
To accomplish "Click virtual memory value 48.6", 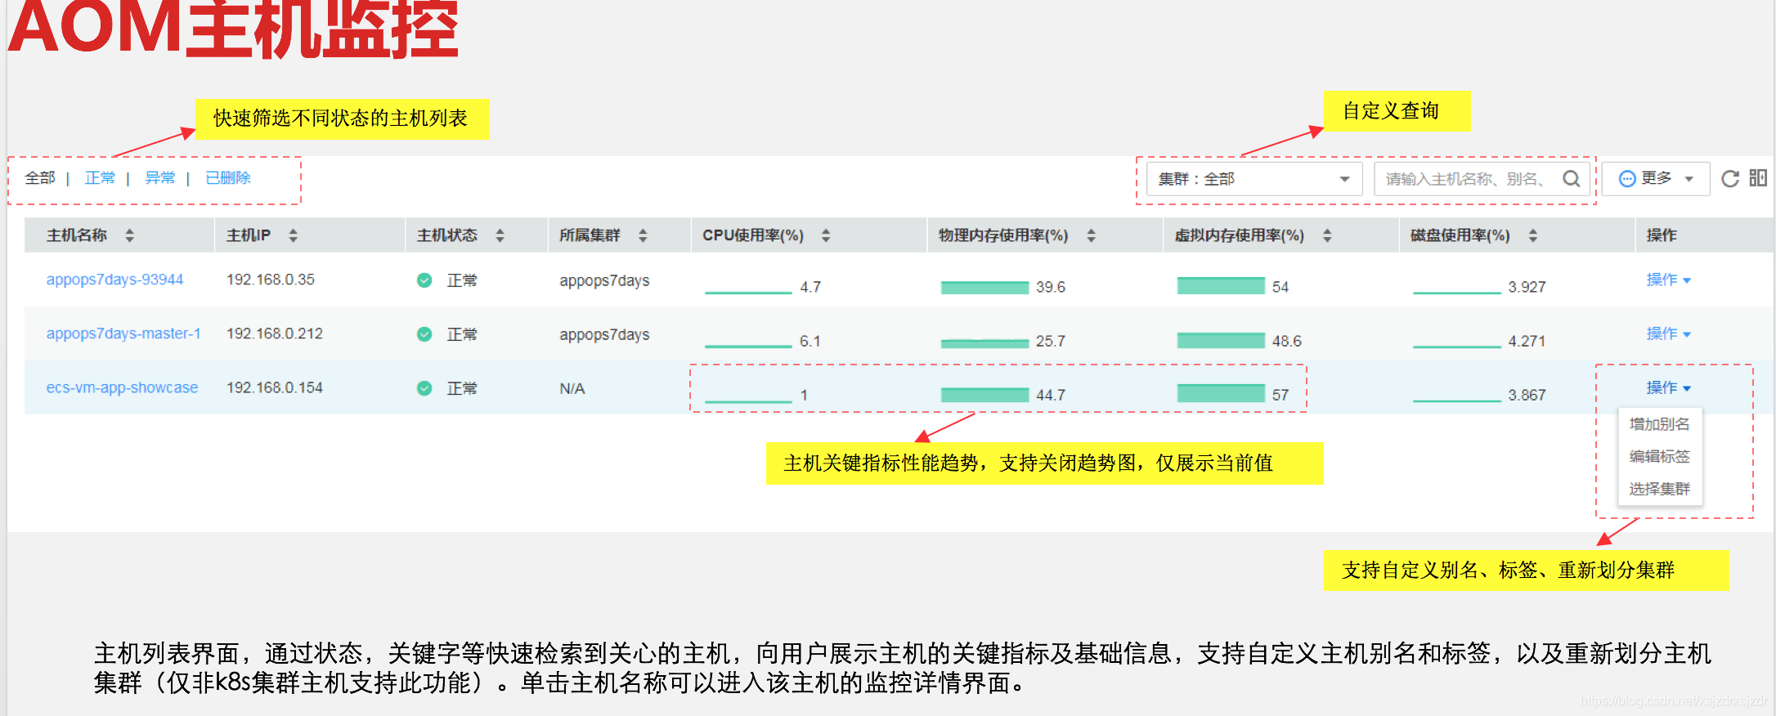I will click(x=1286, y=341).
